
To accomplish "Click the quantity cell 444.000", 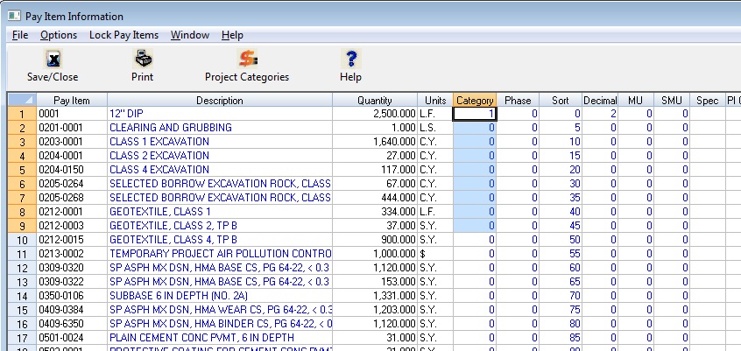I will click(x=375, y=198).
